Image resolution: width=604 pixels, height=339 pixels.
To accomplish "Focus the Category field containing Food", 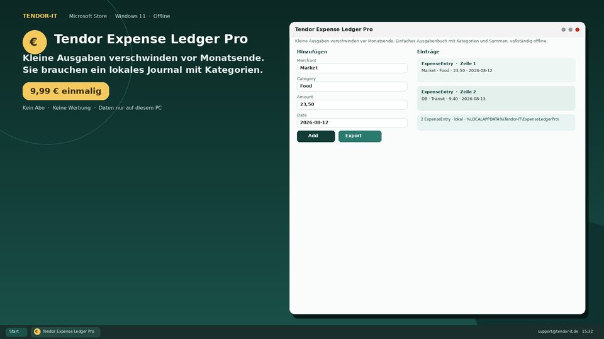I will click(352, 86).
